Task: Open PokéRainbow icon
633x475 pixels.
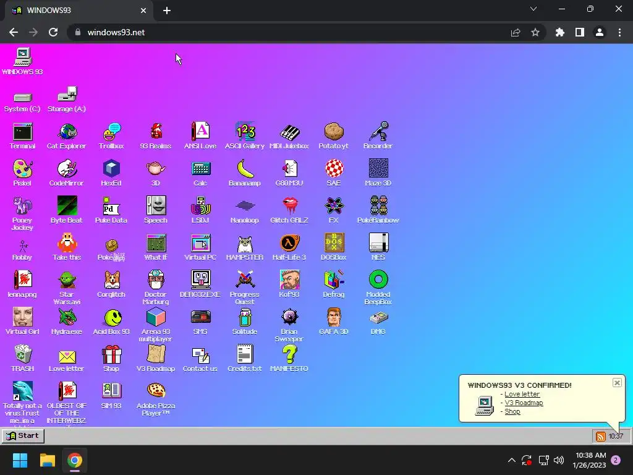Action: point(378,210)
